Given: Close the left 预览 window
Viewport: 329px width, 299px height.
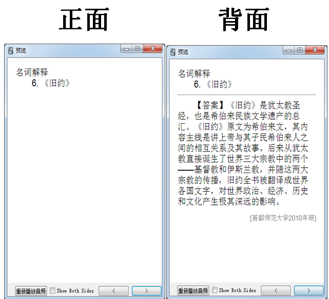Looking at the screenshot, I should click(x=153, y=49).
